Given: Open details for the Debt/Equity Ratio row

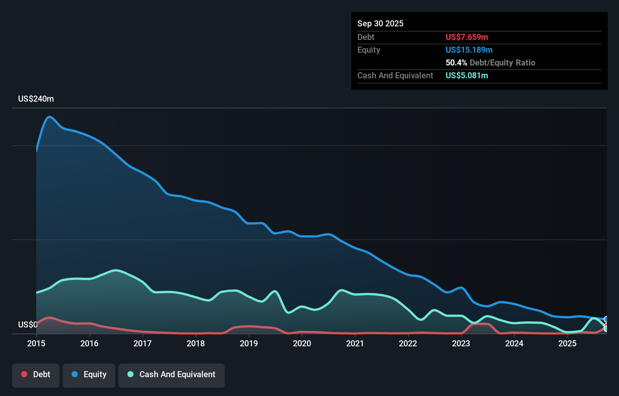Looking at the screenshot, I should (x=490, y=62).
